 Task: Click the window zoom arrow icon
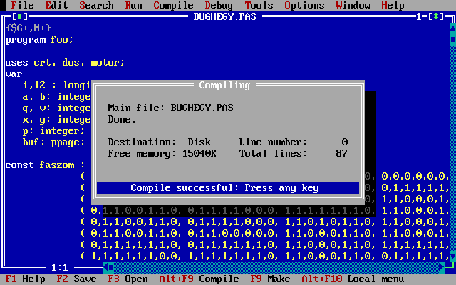pos(436,16)
